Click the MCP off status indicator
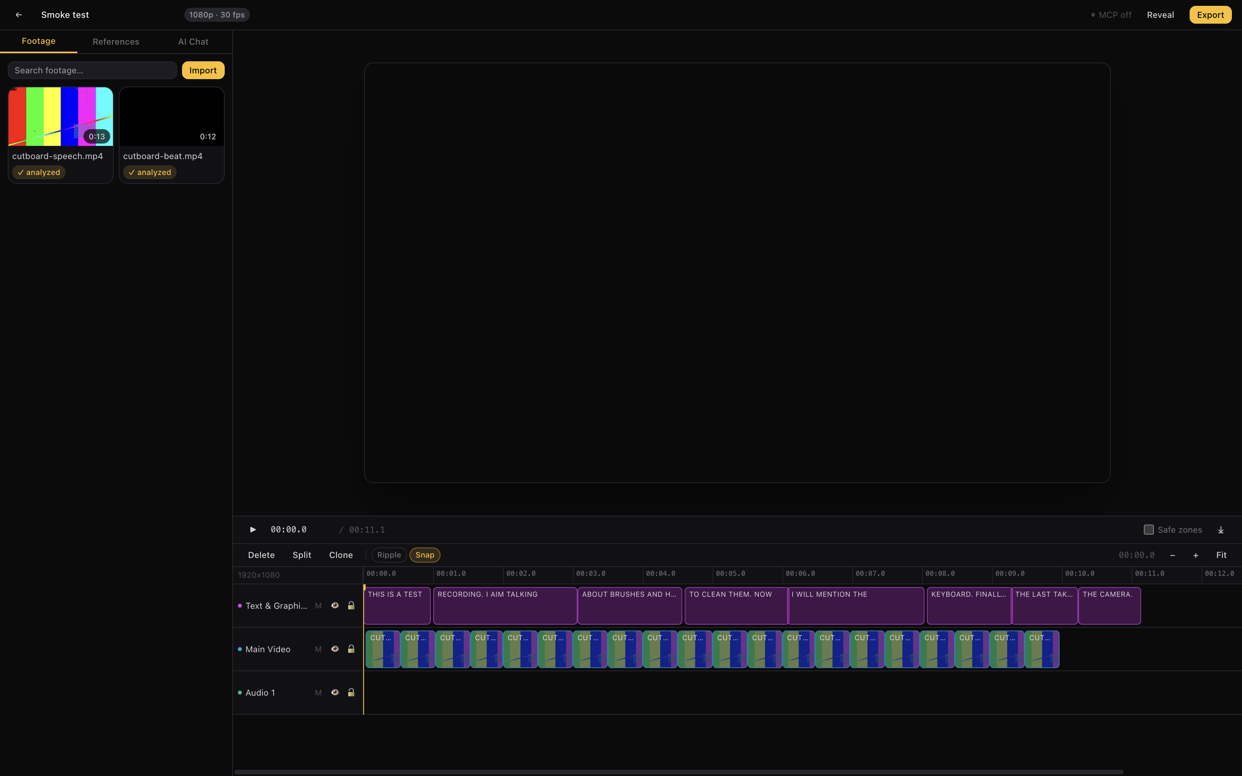 [x=1111, y=15]
